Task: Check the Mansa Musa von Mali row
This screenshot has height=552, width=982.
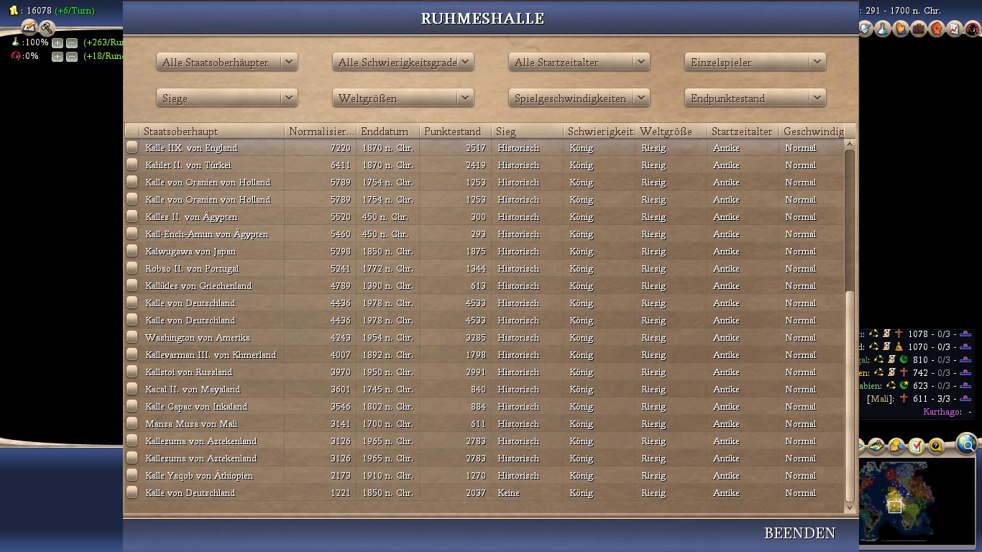Action: click(132, 423)
